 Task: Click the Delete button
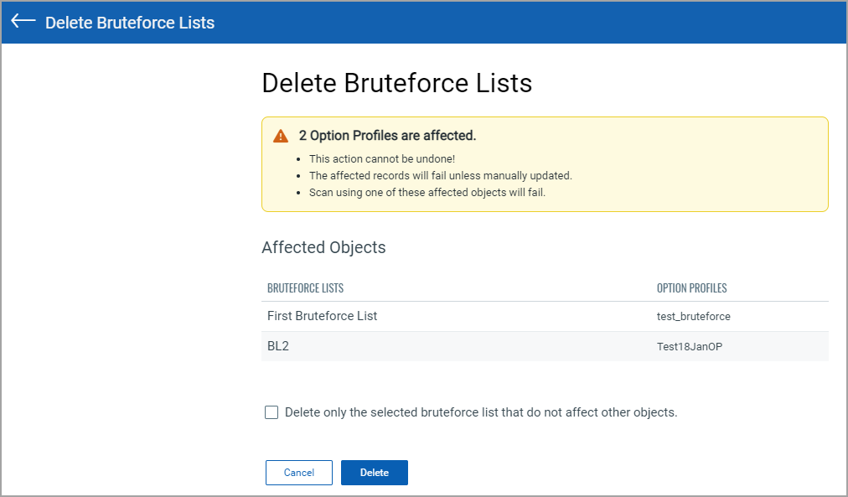pyautogui.click(x=374, y=472)
